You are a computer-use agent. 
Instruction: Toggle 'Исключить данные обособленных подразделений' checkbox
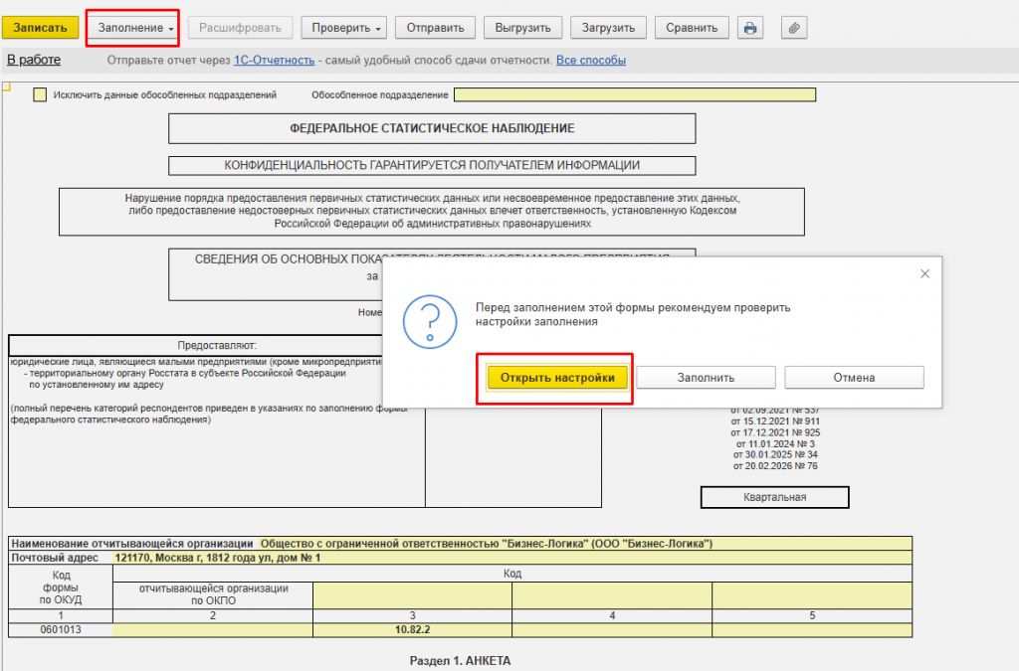[x=40, y=94]
